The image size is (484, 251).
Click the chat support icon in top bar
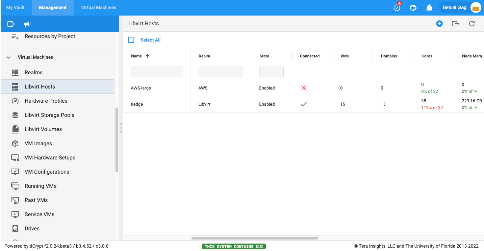[x=413, y=8]
